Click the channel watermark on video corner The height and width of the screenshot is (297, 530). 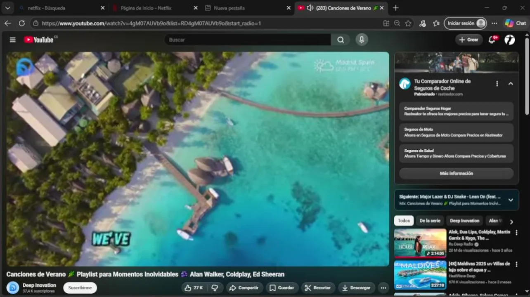pos(25,66)
